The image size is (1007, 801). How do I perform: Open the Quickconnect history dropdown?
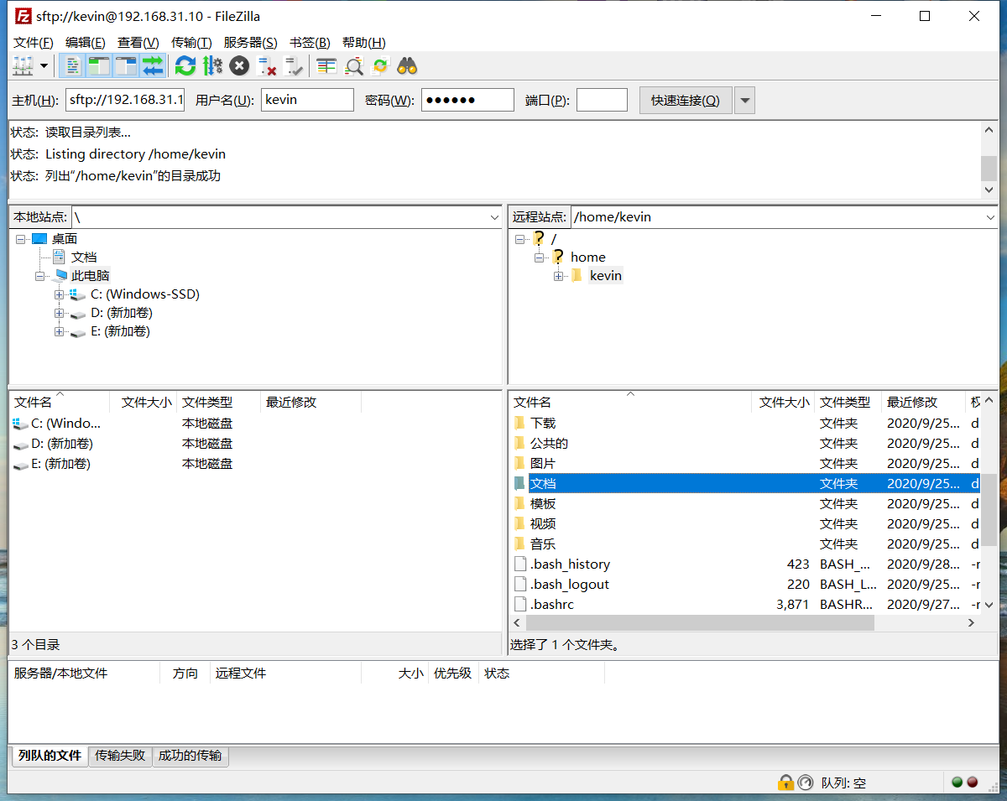[x=745, y=99]
